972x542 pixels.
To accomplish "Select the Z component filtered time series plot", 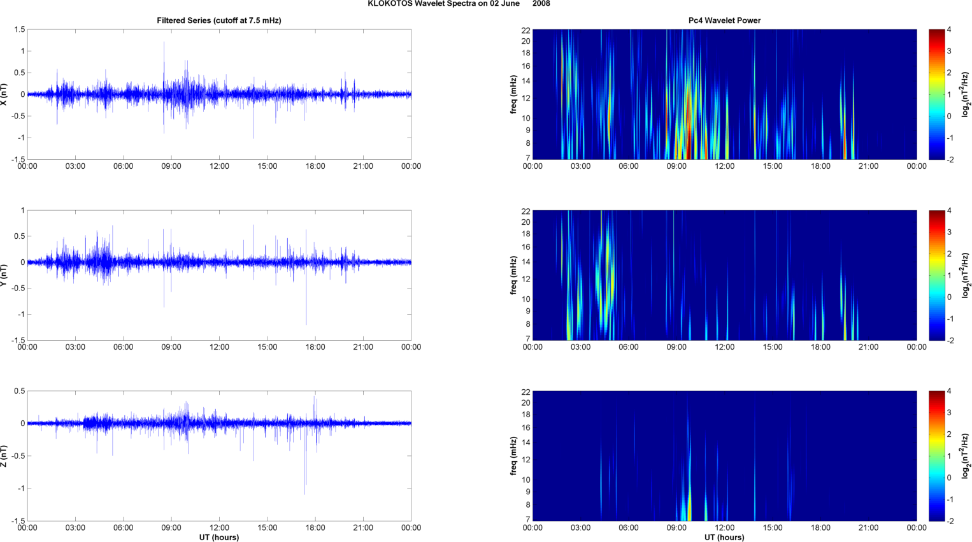I will (219, 456).
